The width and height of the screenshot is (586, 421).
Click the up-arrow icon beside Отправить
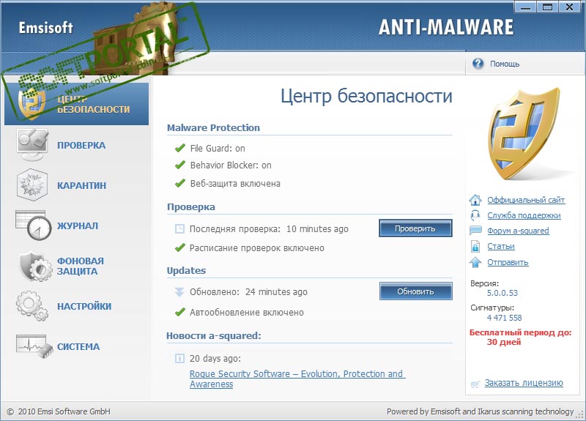coord(475,262)
